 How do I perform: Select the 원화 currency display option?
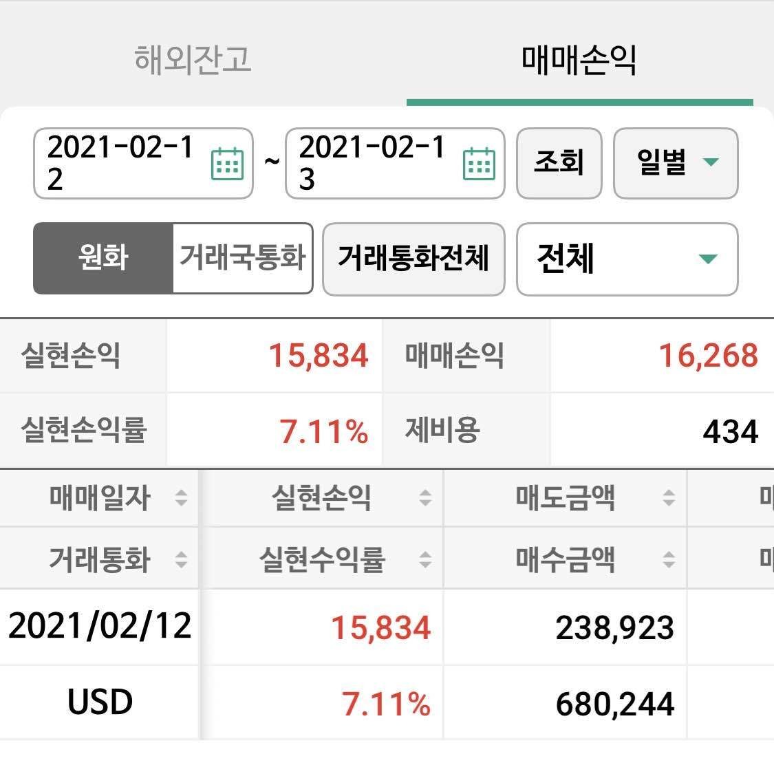(102, 259)
